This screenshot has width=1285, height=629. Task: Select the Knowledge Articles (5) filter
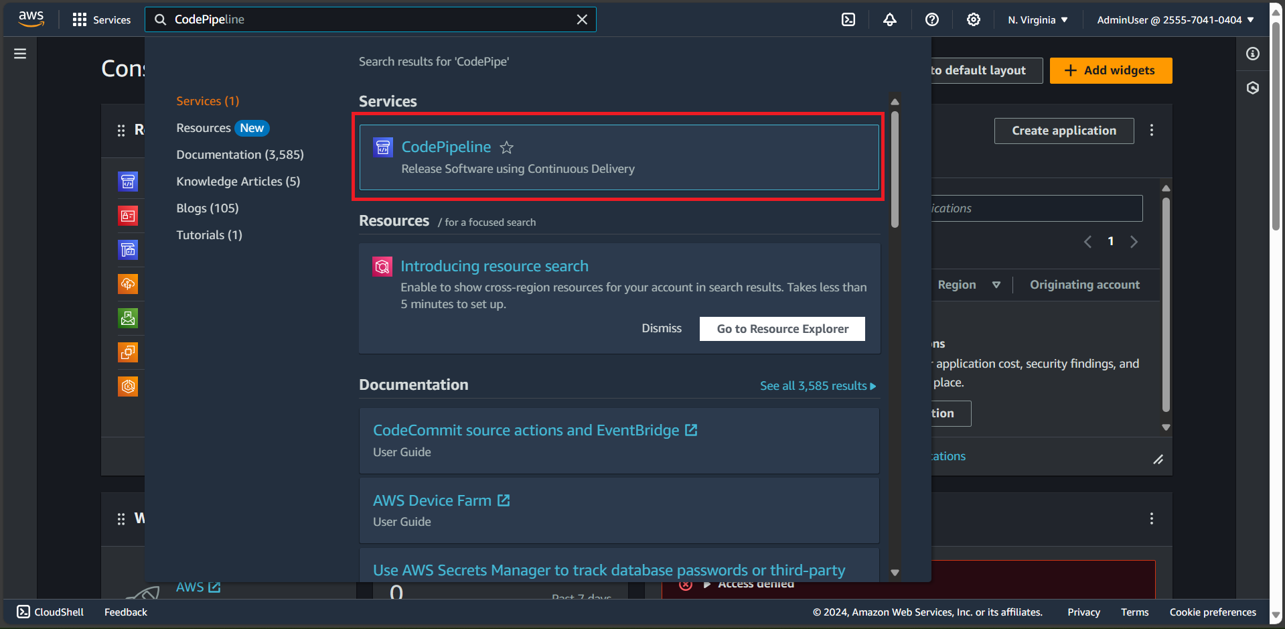238,182
